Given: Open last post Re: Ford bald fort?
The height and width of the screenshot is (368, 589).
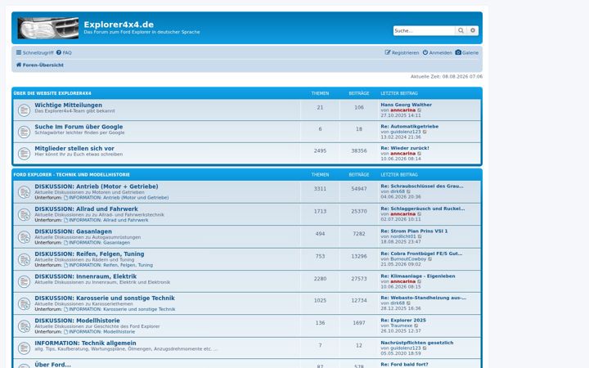Looking at the screenshot, I should point(404,365).
